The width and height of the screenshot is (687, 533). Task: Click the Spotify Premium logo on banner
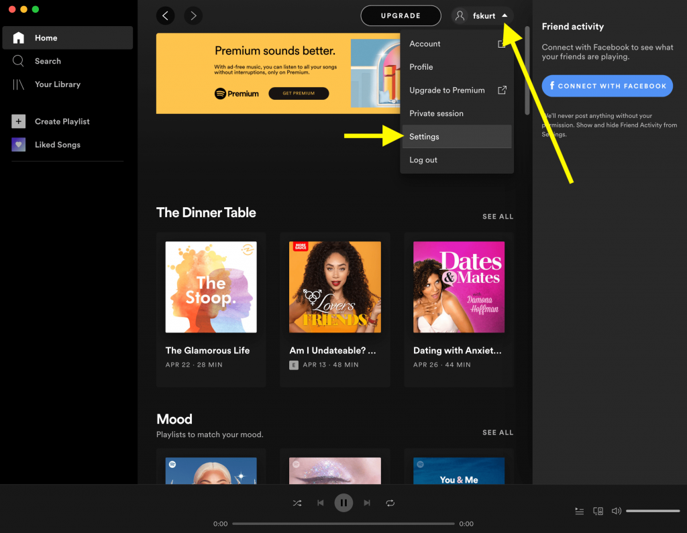coord(237,93)
